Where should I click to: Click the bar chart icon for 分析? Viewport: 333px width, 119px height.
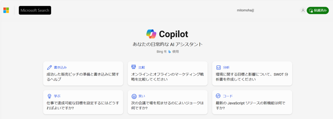218,67
